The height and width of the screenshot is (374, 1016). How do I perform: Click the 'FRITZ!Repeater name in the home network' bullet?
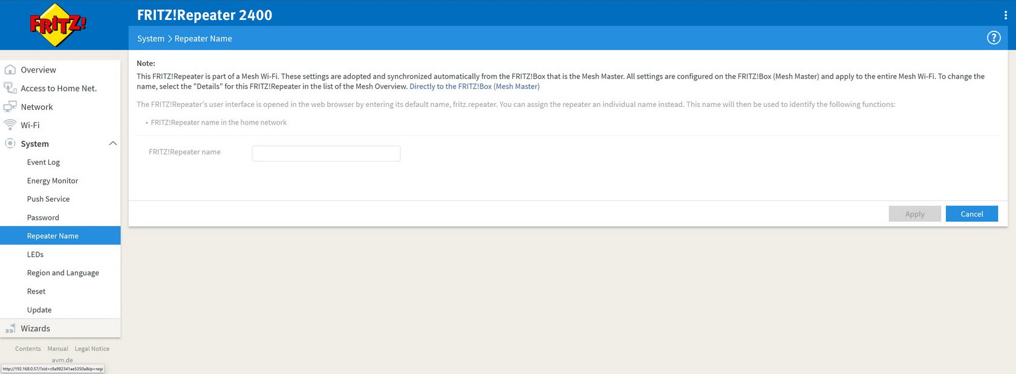point(219,123)
